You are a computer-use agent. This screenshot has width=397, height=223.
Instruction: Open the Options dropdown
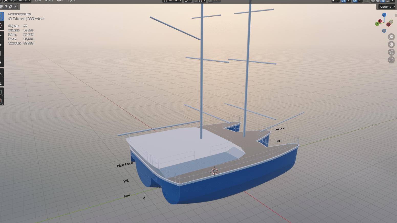click(387, 7)
